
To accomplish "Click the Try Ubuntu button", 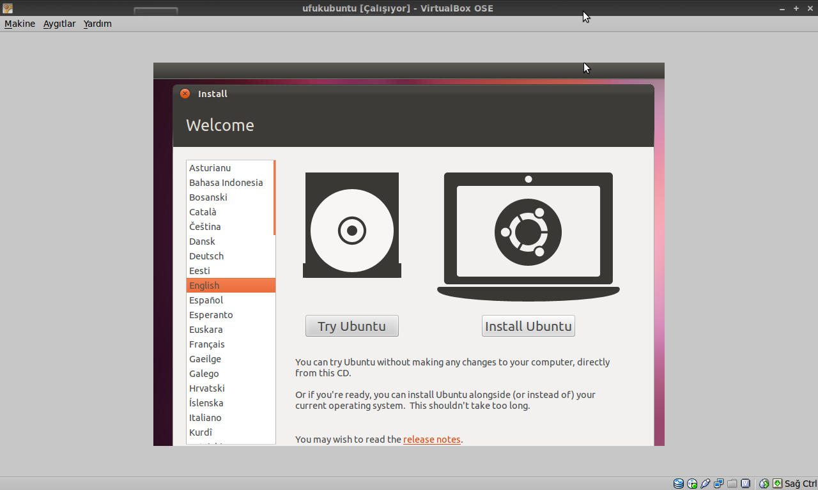I will coord(351,326).
